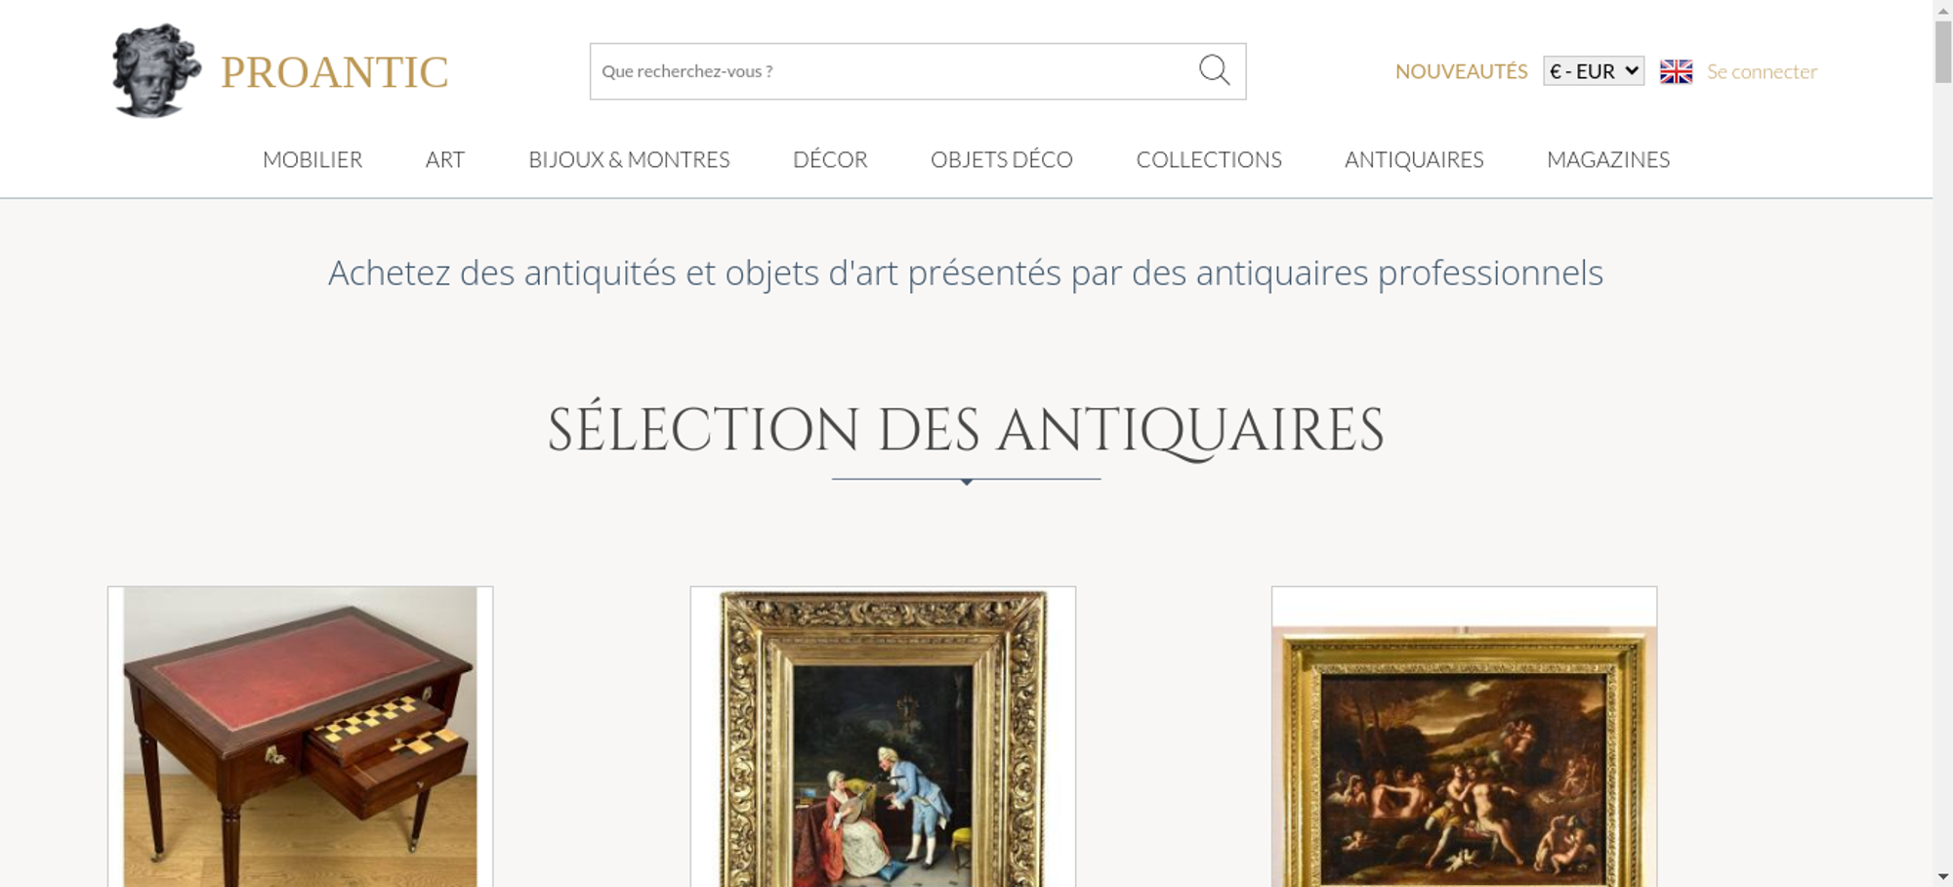1953x887 pixels.
Task: Click the UK flag language icon
Action: click(x=1676, y=71)
